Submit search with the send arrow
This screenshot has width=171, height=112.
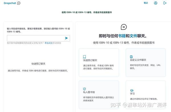(x=66, y=38)
